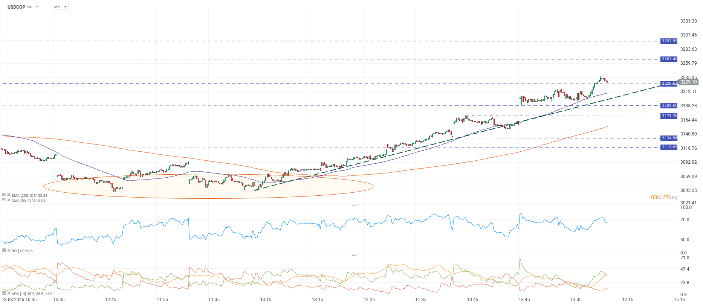The width and height of the screenshot is (703, 306).
Task: Click the 3331.30 price axis label
Action: pyautogui.click(x=688, y=21)
